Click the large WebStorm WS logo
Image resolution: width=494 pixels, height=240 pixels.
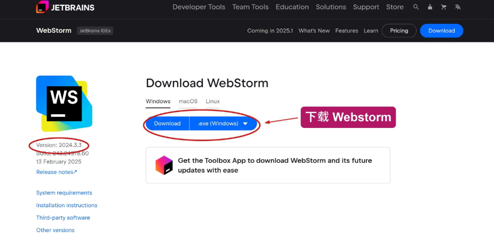coord(64,104)
